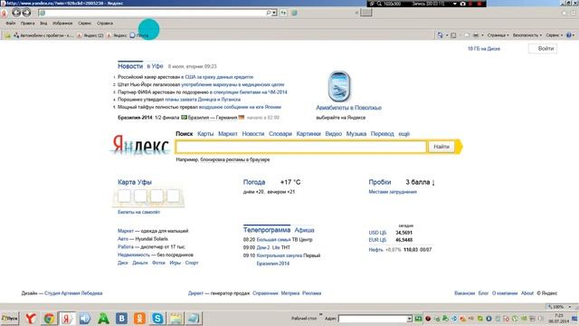Open the Правка menu
579x326 pixels.
click(x=28, y=24)
